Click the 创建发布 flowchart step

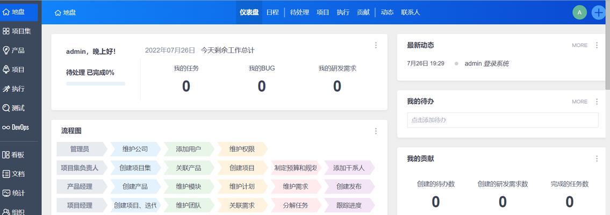point(349,187)
